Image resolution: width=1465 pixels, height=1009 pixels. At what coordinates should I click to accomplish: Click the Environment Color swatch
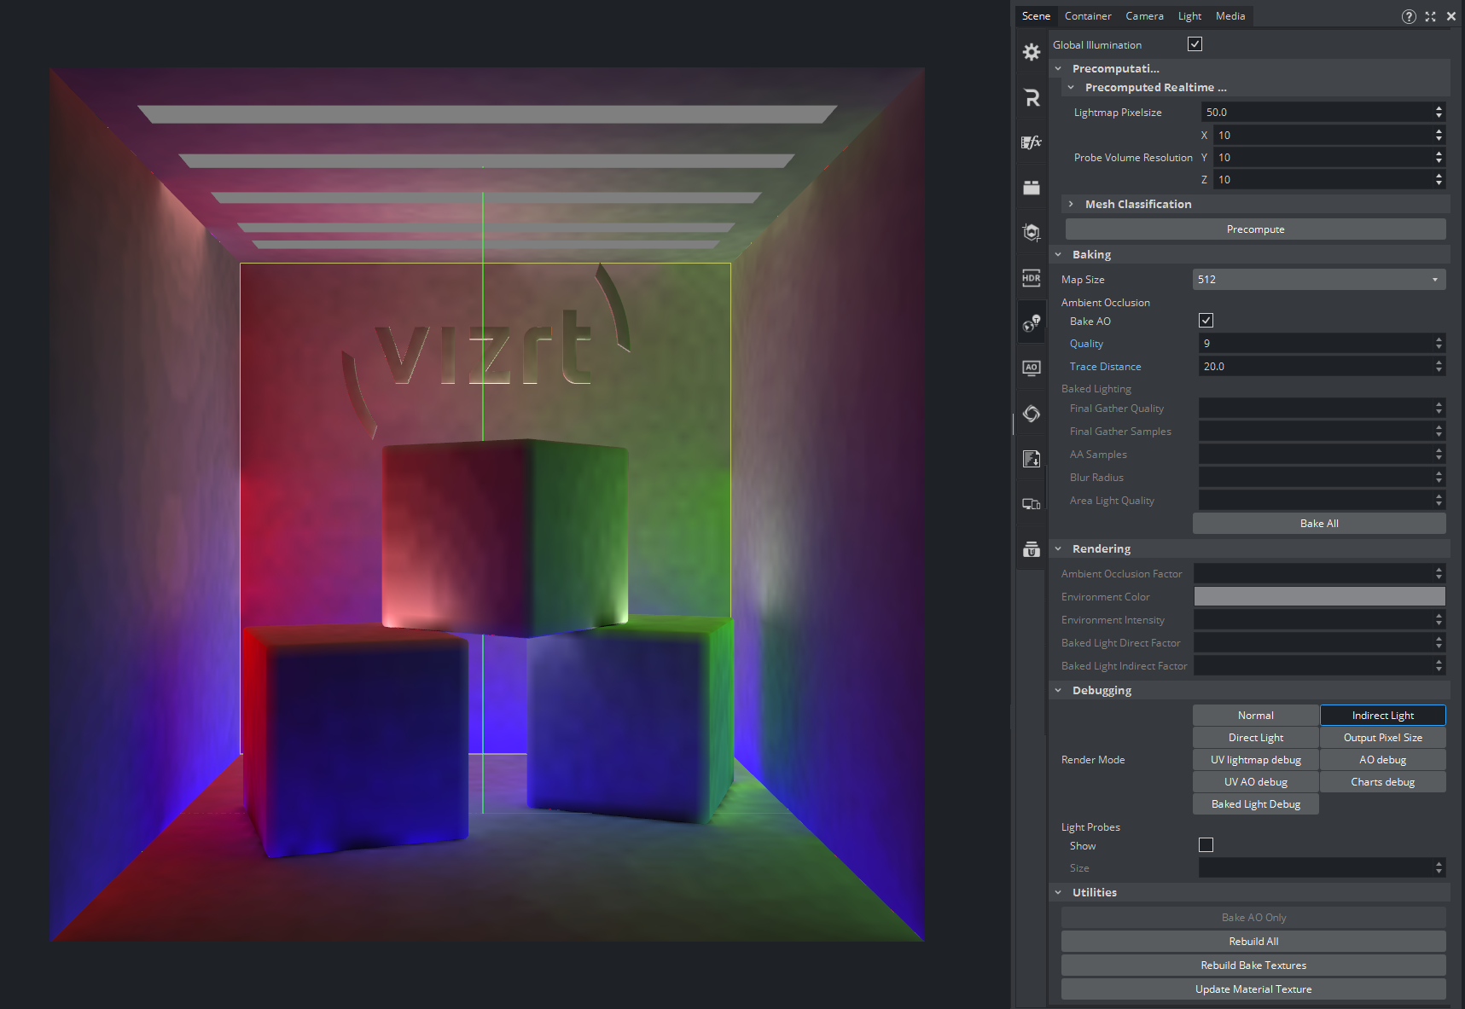tap(1318, 597)
